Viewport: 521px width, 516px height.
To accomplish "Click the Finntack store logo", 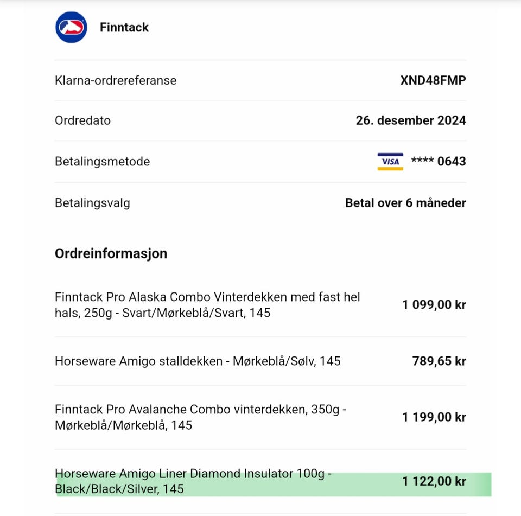I will point(71,27).
